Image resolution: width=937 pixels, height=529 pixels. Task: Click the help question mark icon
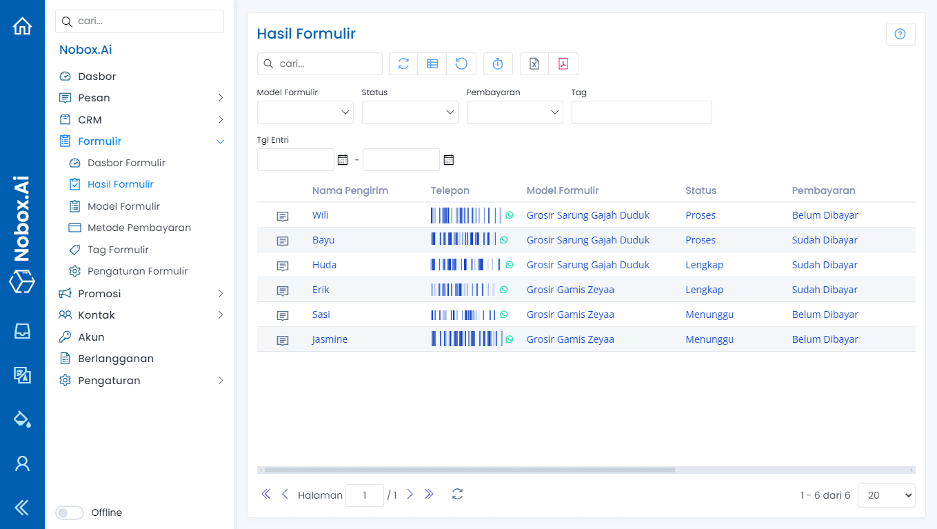point(900,33)
